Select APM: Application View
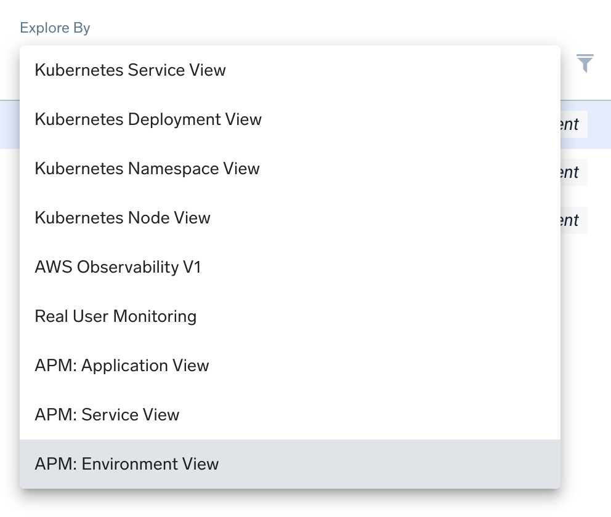 [122, 365]
